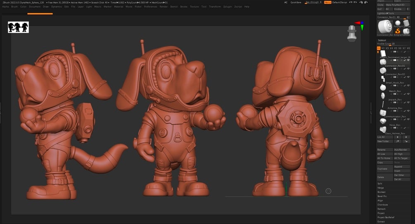415x224 pixels.
Task: Collapse the Subtool panel header
Action: [382, 40]
